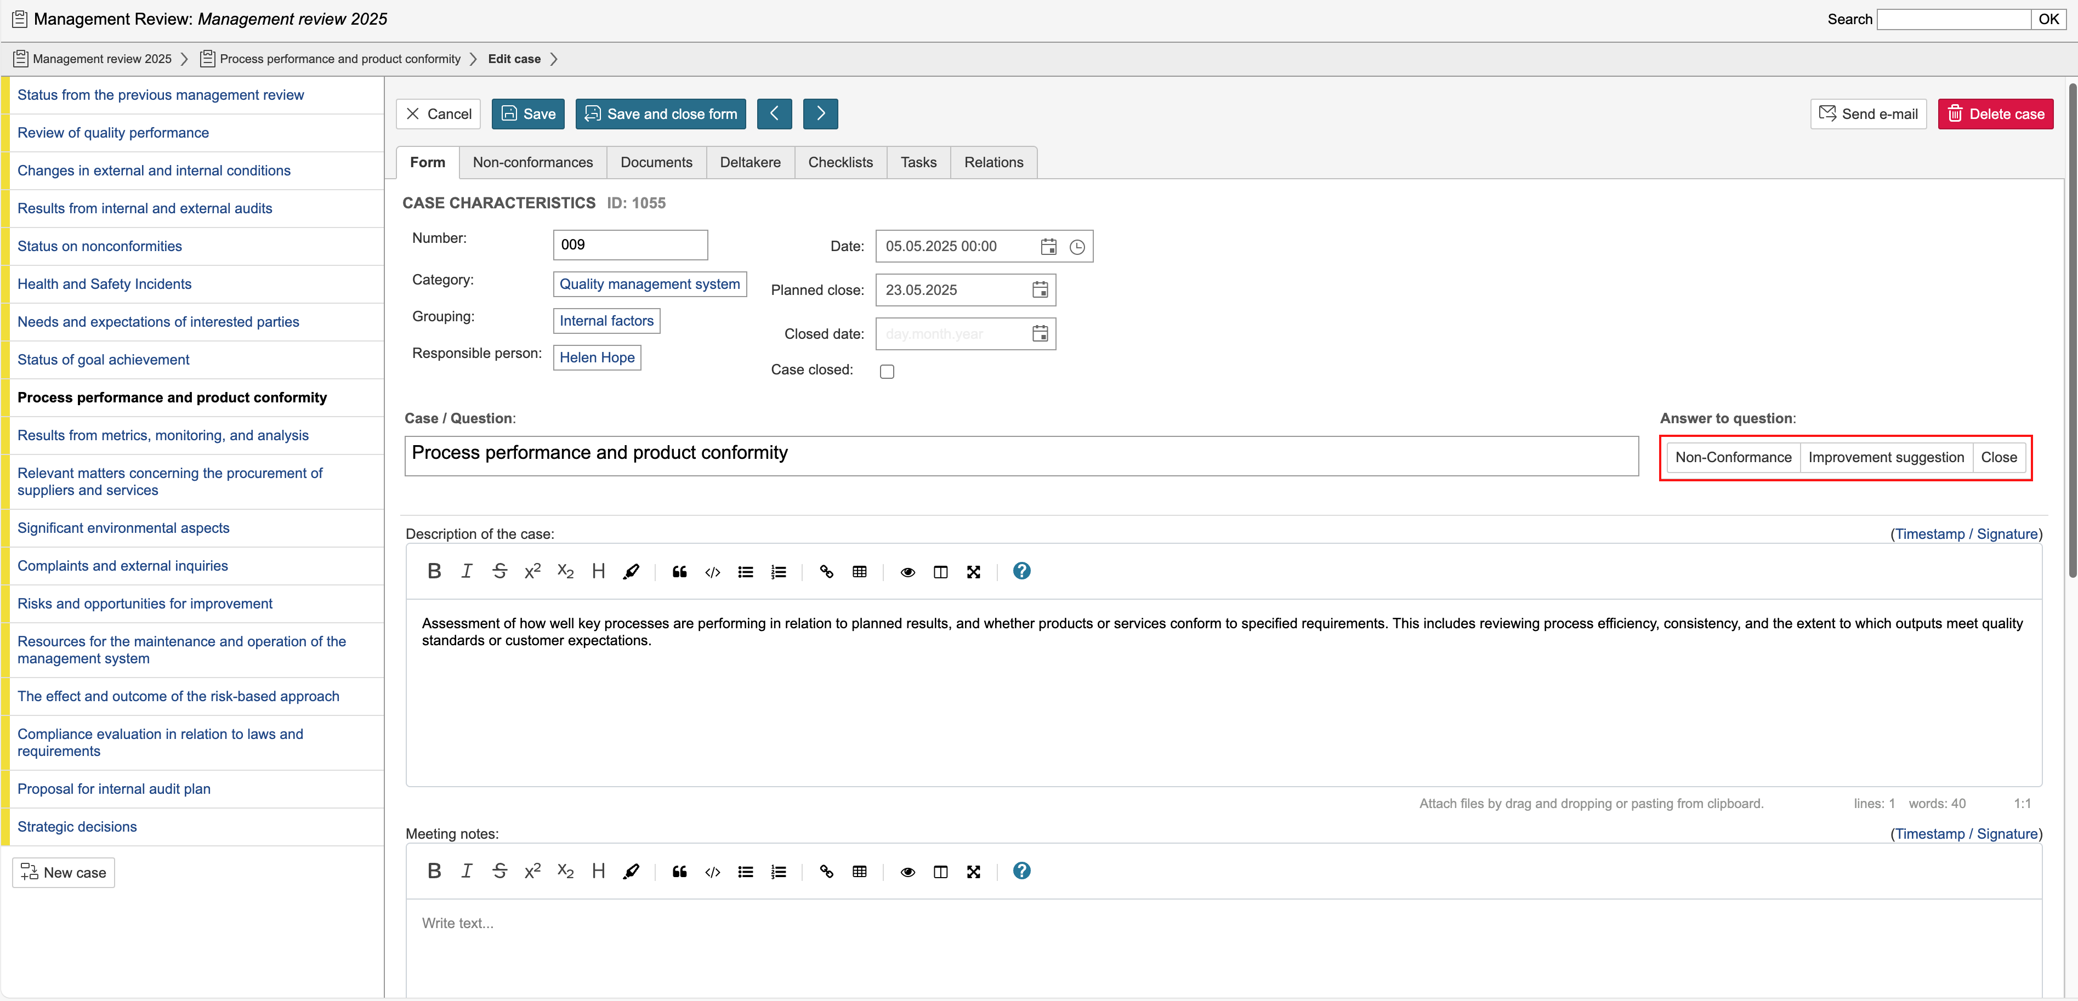Open editor help question mark icon
This screenshot has width=2078, height=1001.
point(1021,571)
